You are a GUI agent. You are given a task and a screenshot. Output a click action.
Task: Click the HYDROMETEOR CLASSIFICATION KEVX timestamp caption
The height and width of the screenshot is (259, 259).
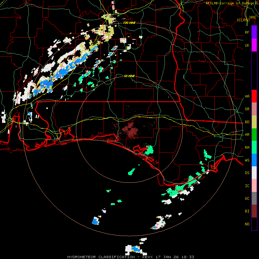click(x=131, y=257)
